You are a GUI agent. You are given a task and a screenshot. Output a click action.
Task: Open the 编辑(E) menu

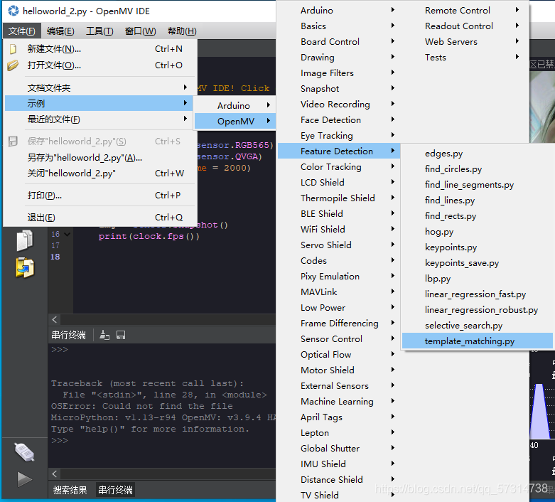[60, 31]
